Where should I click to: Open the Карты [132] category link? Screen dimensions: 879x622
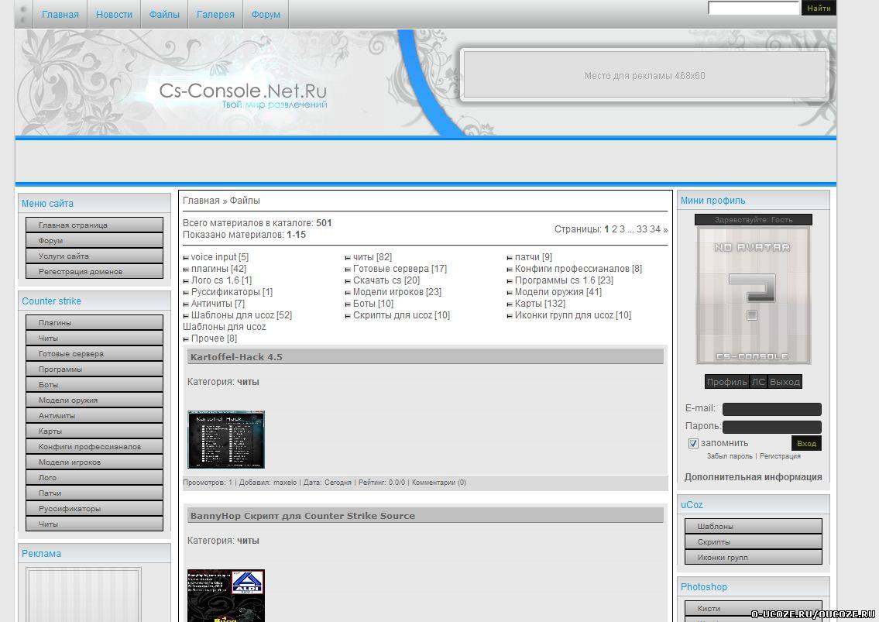[x=540, y=304]
